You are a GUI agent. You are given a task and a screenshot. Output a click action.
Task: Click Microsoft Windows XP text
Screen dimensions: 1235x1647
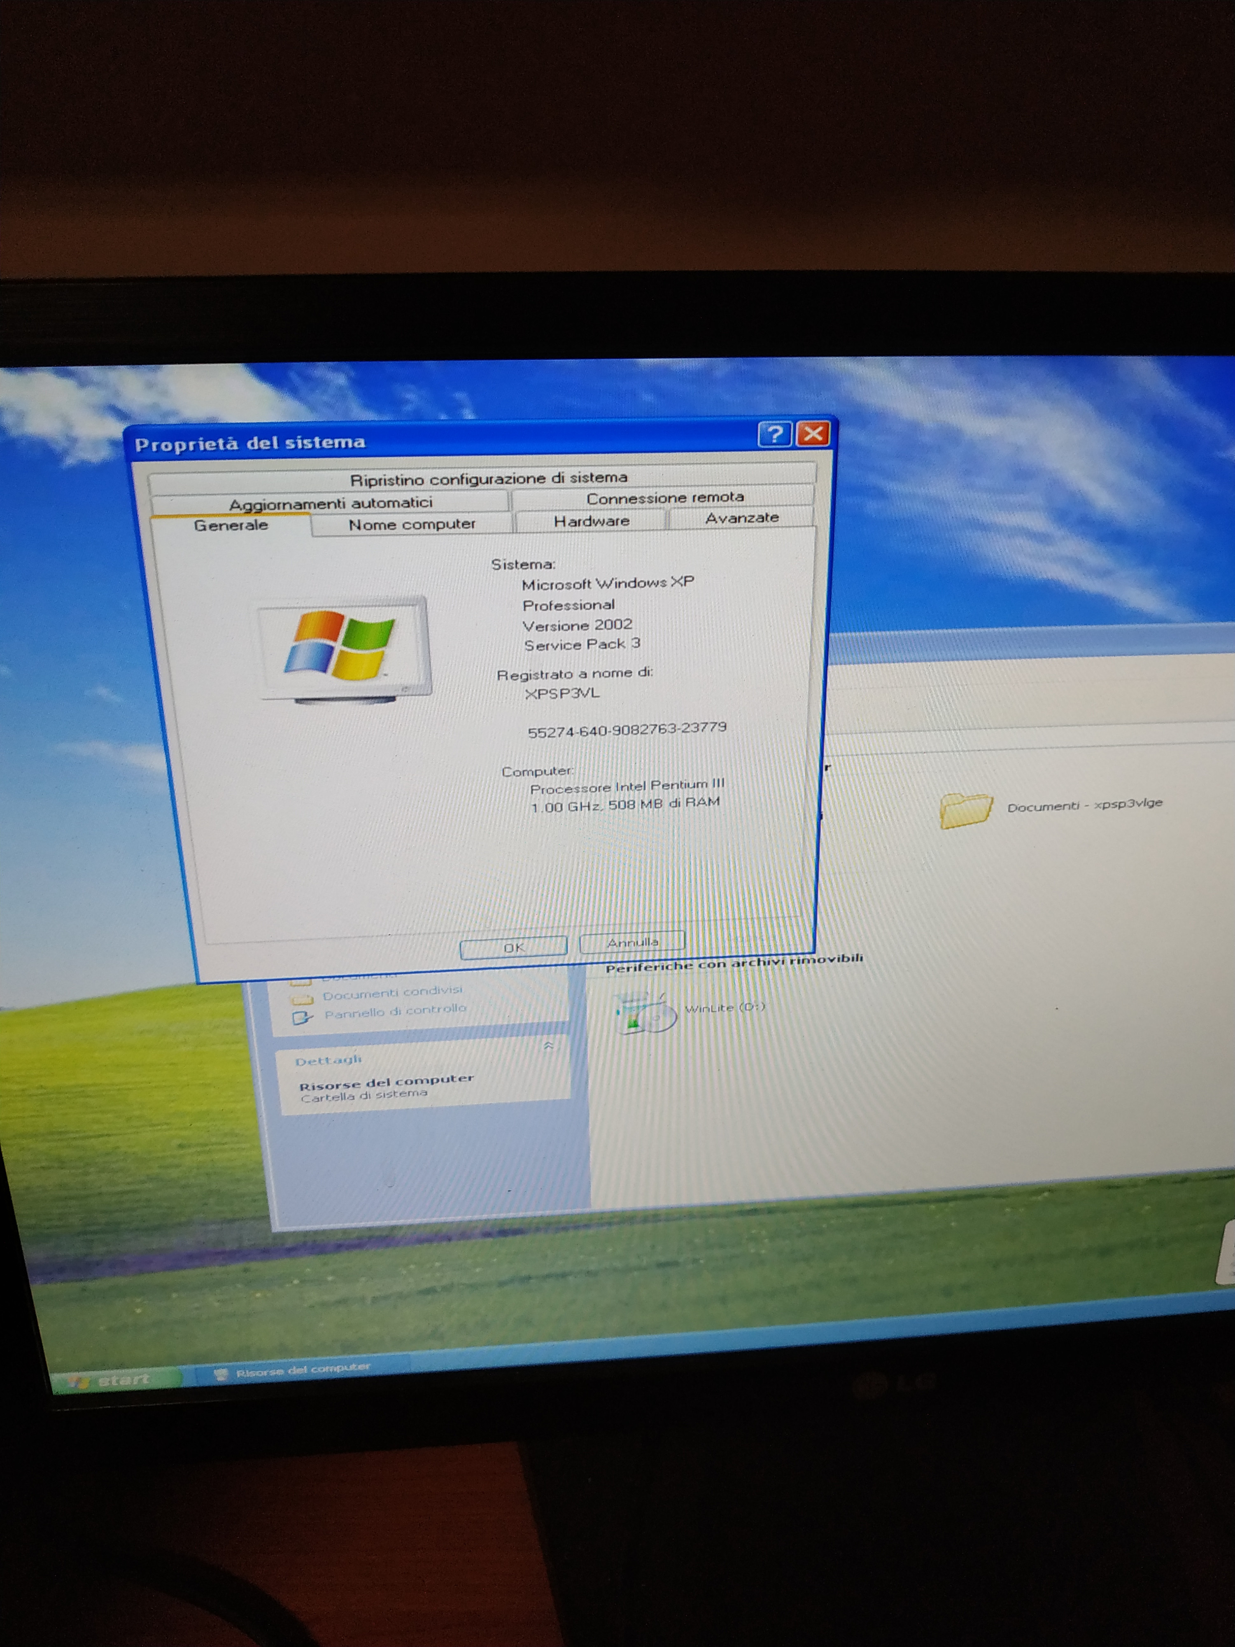coord(608,583)
